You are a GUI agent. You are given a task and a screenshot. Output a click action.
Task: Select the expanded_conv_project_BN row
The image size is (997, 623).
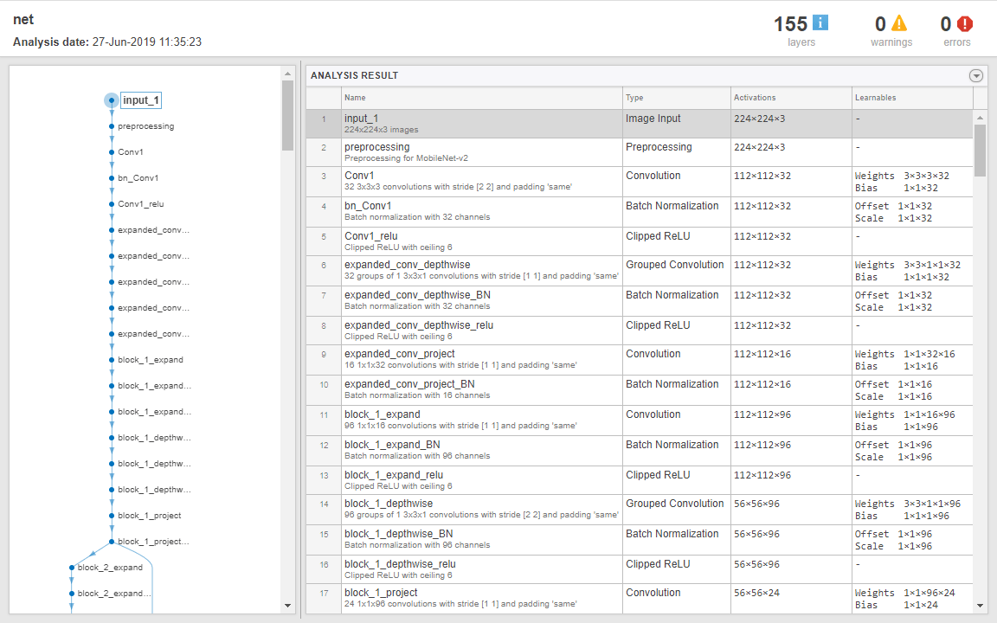point(640,389)
